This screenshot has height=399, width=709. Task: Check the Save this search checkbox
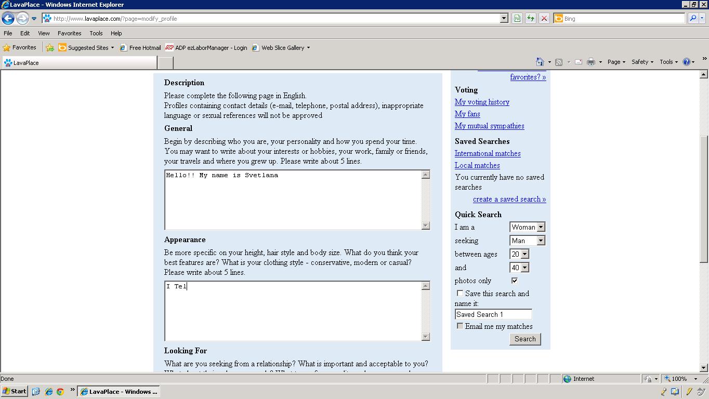point(460,293)
